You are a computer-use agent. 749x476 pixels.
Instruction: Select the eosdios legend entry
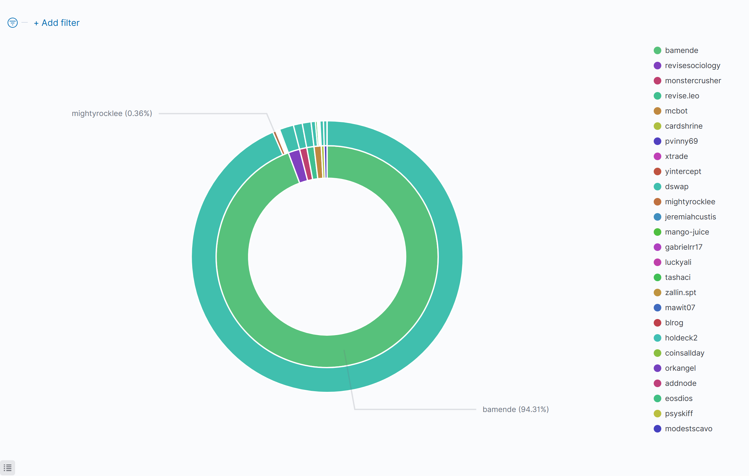point(678,398)
